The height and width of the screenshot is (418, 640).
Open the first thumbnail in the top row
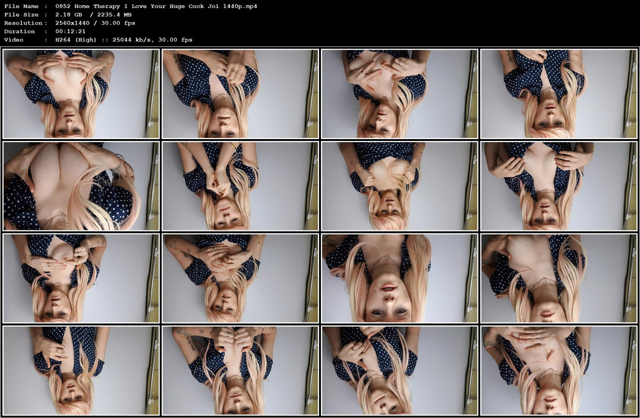point(81,93)
